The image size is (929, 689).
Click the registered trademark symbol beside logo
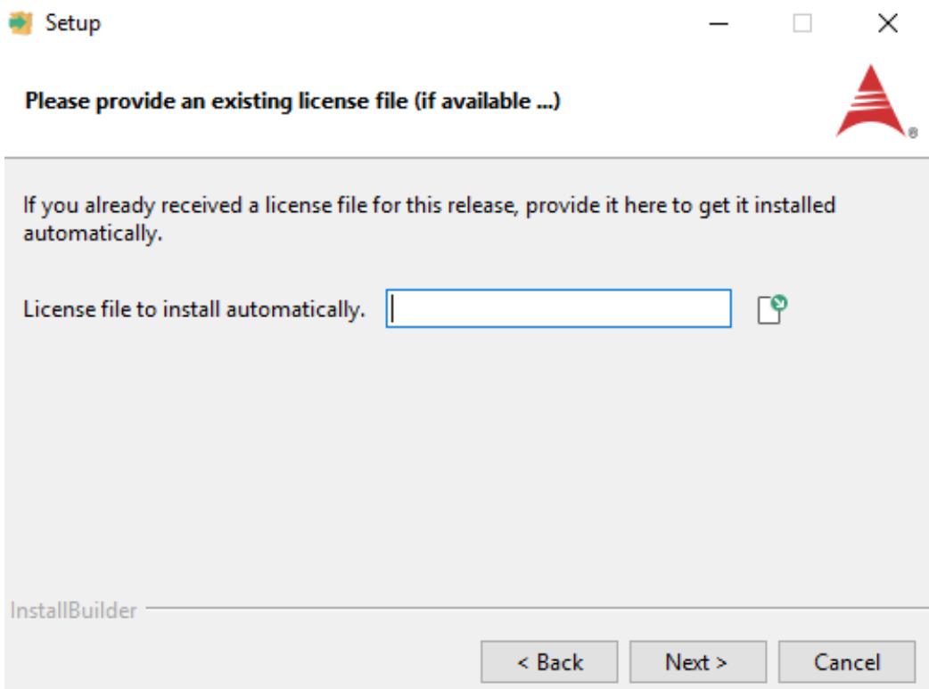tap(913, 133)
